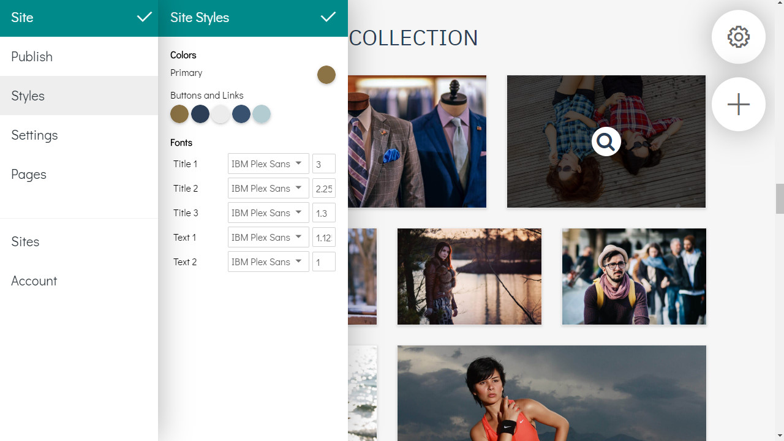Pick the dark navy button color swatch
Image resolution: width=784 pixels, height=441 pixels.
tap(200, 114)
